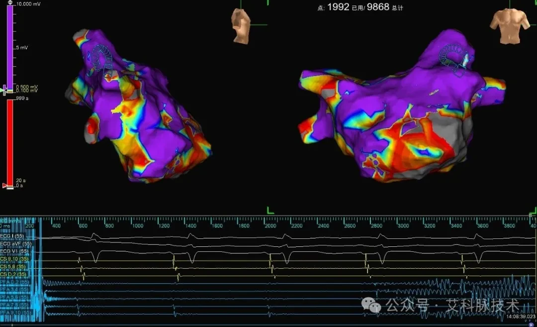Viewport: 537px width, 327px height.
Task: Click the points count 1992 readout
Action: click(338, 7)
